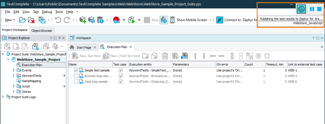Screen dimensions: 325x124
Task: Click the open folder icon in toolbar
Action: 22,20
